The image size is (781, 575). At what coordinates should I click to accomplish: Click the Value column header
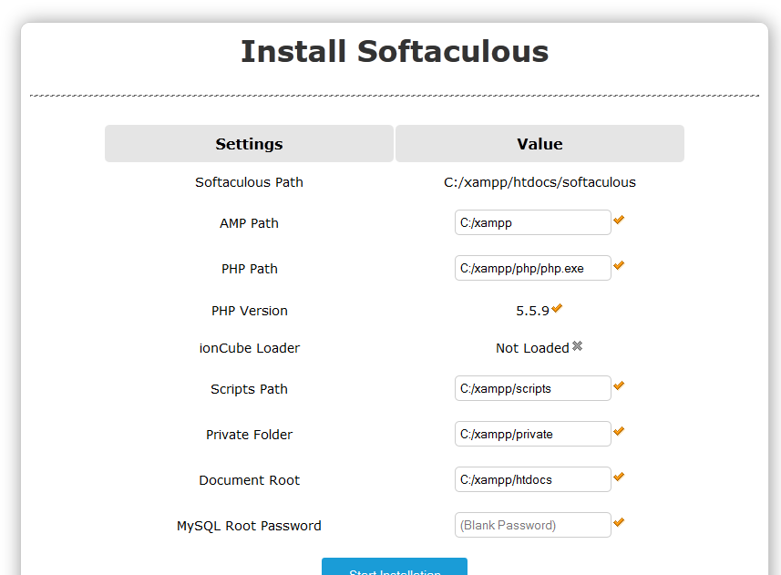(x=540, y=143)
